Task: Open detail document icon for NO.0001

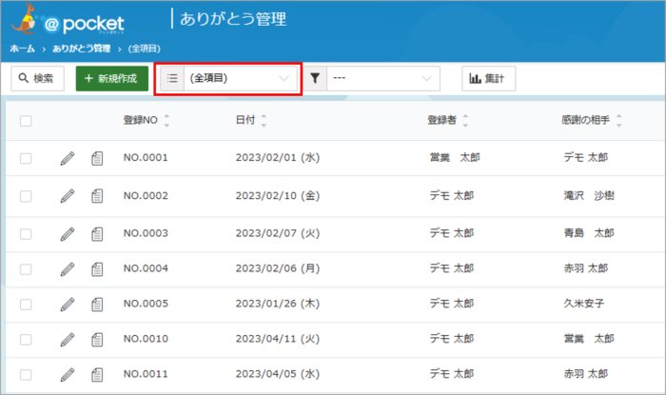Action: [x=97, y=158]
